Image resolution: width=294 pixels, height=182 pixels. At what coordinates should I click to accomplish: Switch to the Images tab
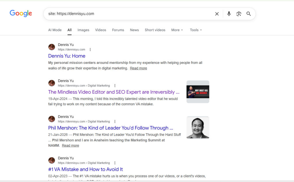pyautogui.click(x=83, y=30)
